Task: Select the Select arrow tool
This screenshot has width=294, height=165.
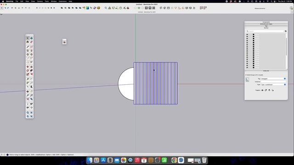Action: point(28,38)
